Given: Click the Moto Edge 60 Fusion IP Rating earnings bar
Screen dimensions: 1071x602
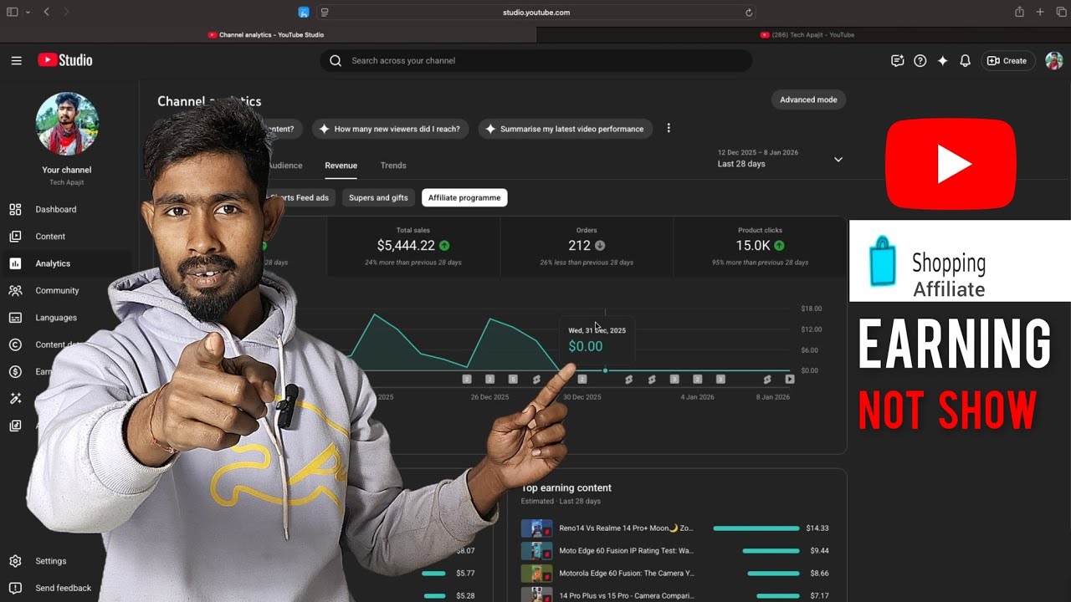Looking at the screenshot, I should pos(771,551).
